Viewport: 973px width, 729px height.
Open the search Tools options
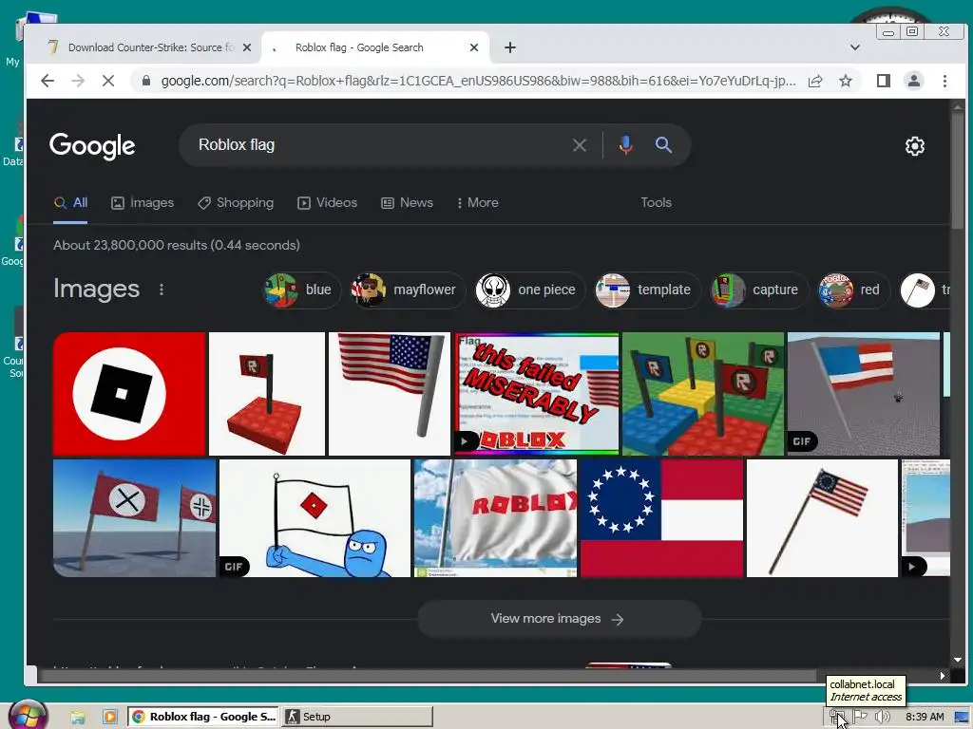tap(656, 203)
